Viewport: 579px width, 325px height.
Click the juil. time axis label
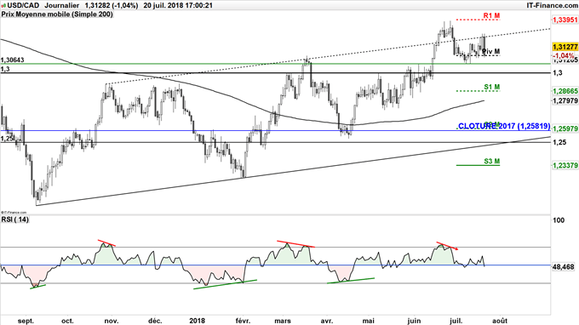tap(456, 321)
